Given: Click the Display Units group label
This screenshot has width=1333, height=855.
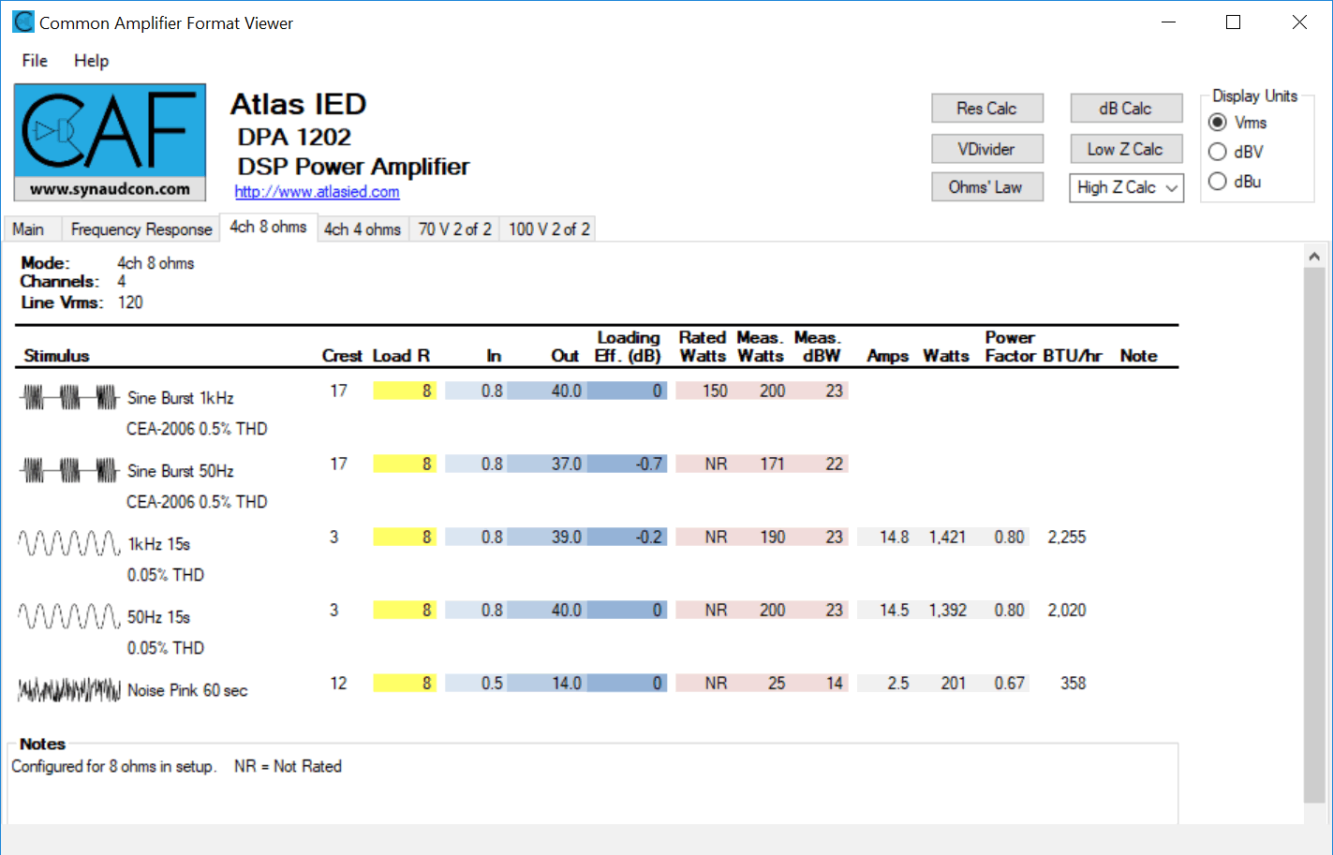Looking at the screenshot, I should (1254, 96).
